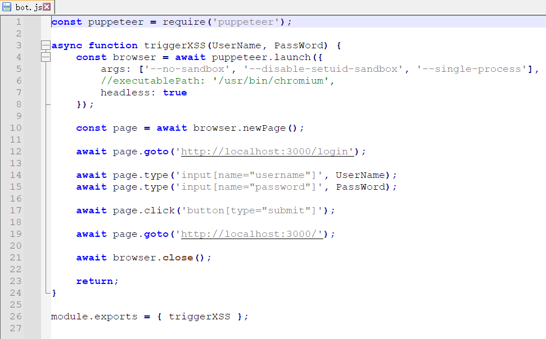Click line number 26 in the margin
Image resolution: width=546 pixels, height=339 pixels.
[x=16, y=317]
